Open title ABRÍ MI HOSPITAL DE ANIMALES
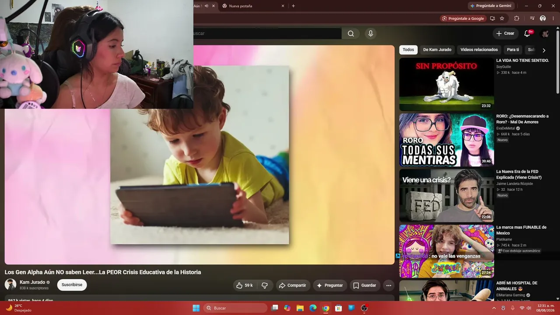This screenshot has height=315, width=560. point(517,286)
